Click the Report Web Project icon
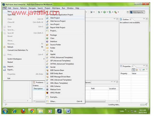Viewport: 159px width, 119px height. tap(47, 27)
